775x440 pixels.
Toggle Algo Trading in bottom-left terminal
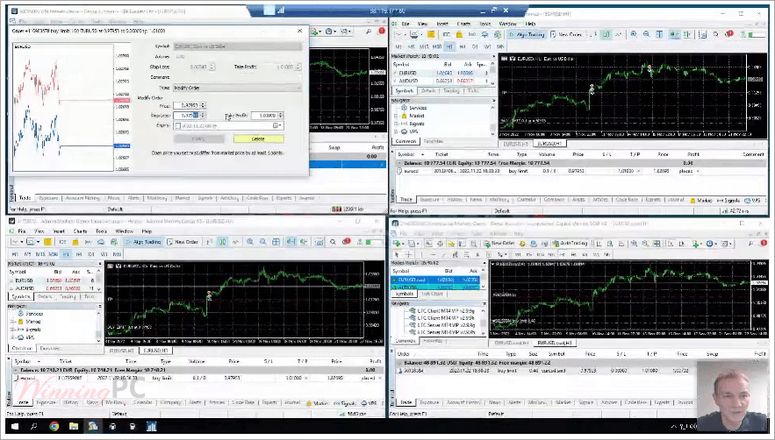(x=143, y=242)
